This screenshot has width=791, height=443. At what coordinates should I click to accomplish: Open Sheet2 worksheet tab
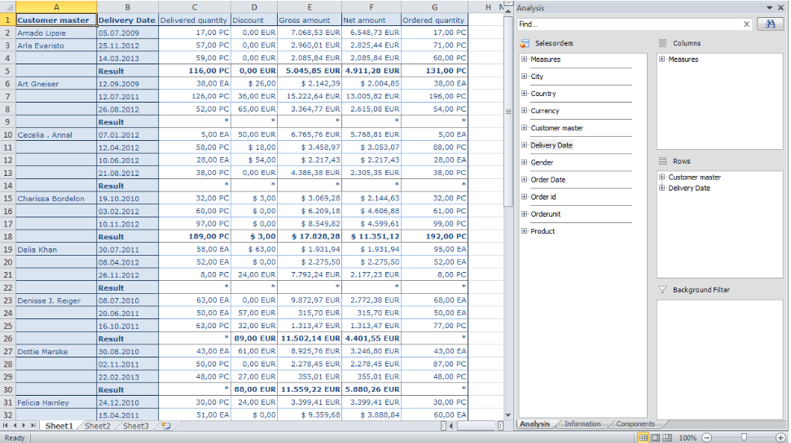click(x=98, y=426)
